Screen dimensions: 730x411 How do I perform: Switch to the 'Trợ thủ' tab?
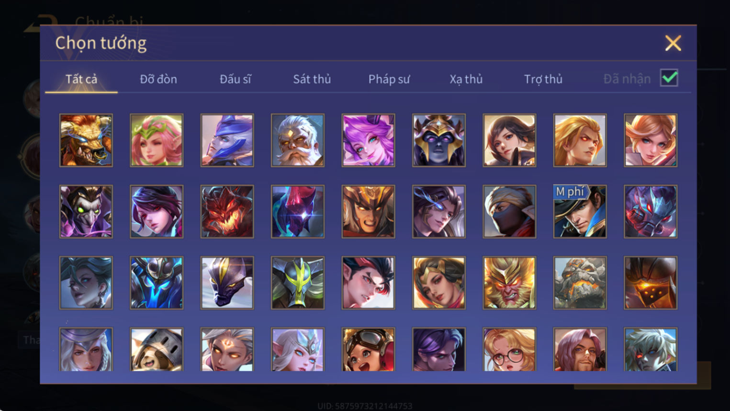[x=543, y=79]
